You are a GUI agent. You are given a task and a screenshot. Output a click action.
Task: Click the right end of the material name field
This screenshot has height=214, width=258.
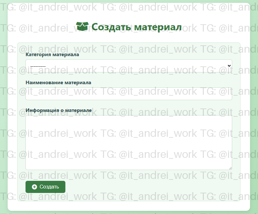[x=228, y=94]
